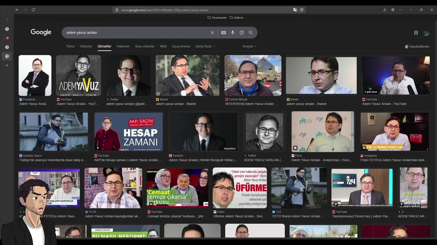Open the Facebook portrait thumbnail with crossed arms
Screen dimensions: 437x245
tap(35, 76)
